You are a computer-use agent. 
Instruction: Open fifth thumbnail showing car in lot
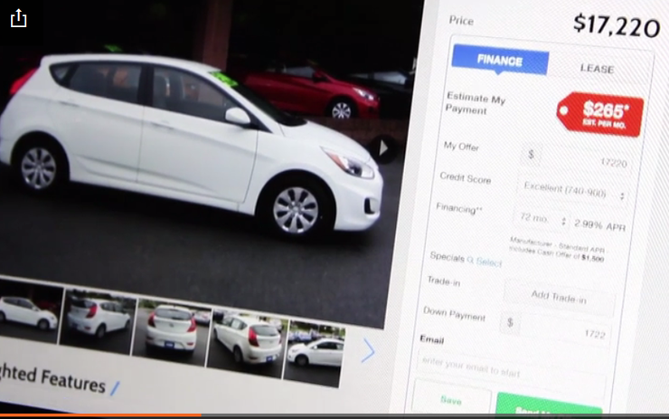point(315,355)
